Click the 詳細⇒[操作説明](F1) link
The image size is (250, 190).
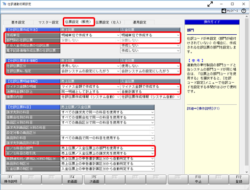[x=203, y=109]
